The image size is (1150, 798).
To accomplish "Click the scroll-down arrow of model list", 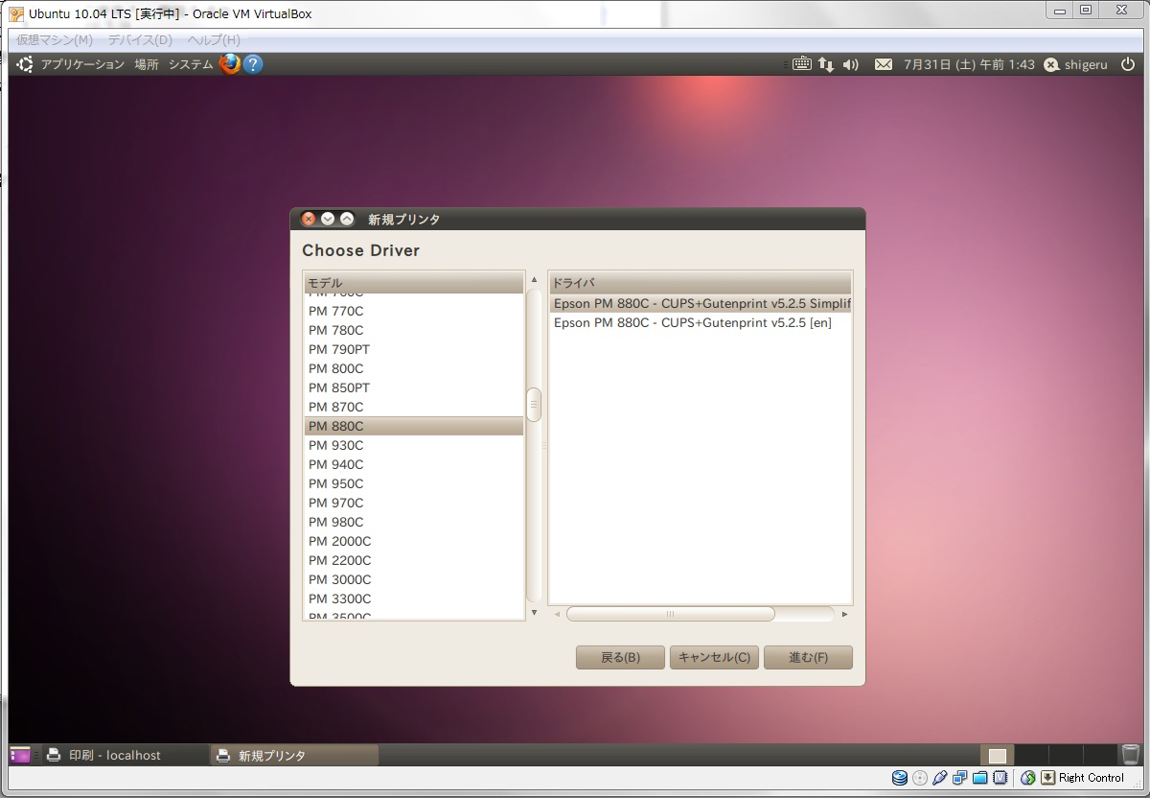I will click(x=534, y=613).
